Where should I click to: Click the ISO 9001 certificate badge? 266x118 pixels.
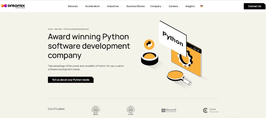click(x=96, y=110)
